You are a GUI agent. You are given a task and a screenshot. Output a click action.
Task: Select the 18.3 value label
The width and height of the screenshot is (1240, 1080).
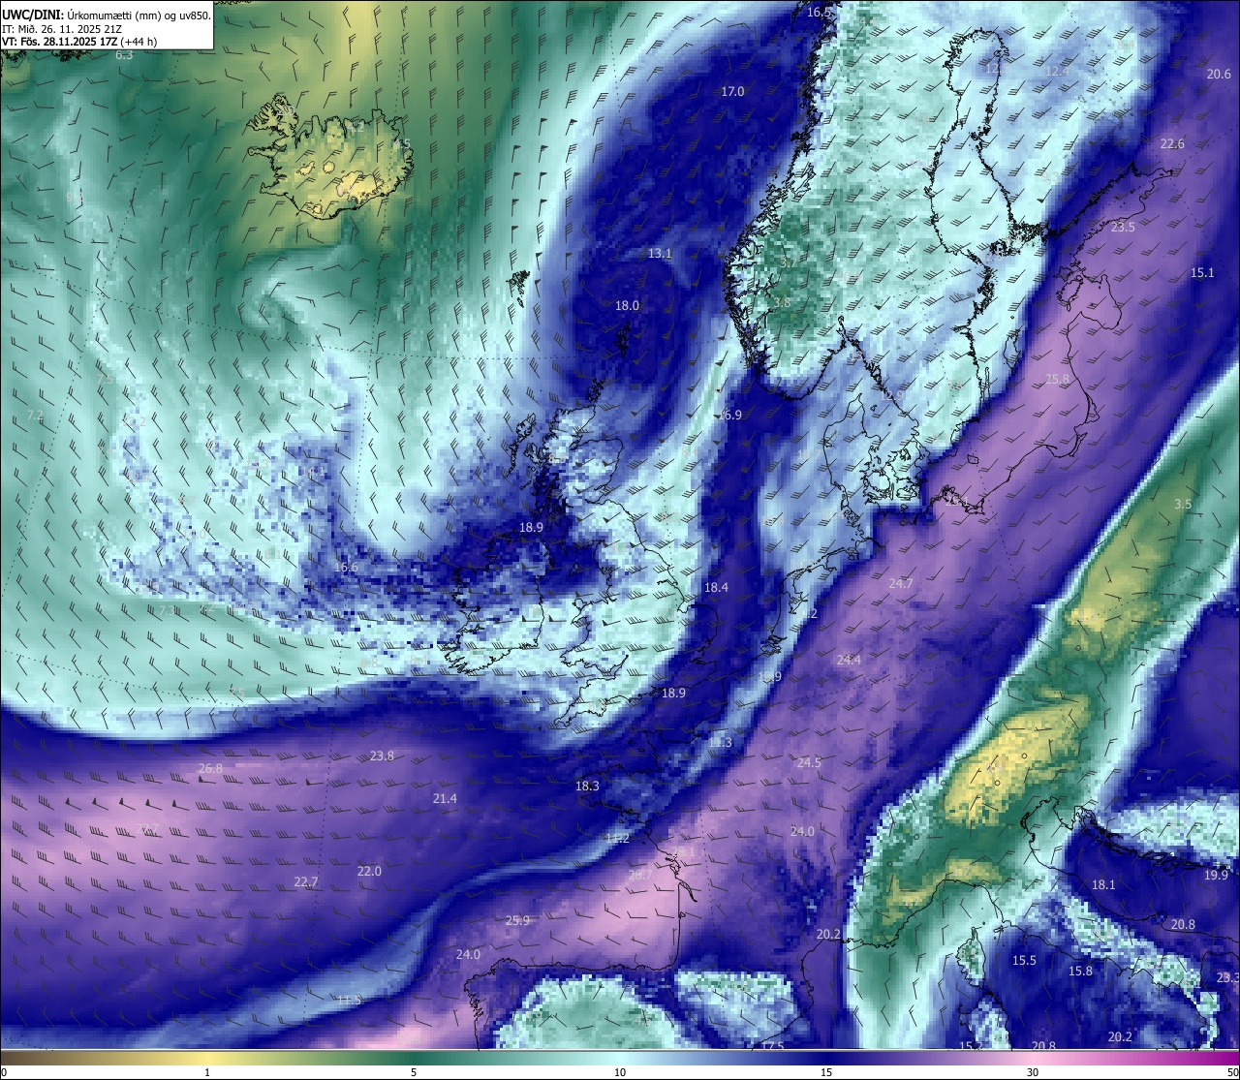tap(587, 787)
